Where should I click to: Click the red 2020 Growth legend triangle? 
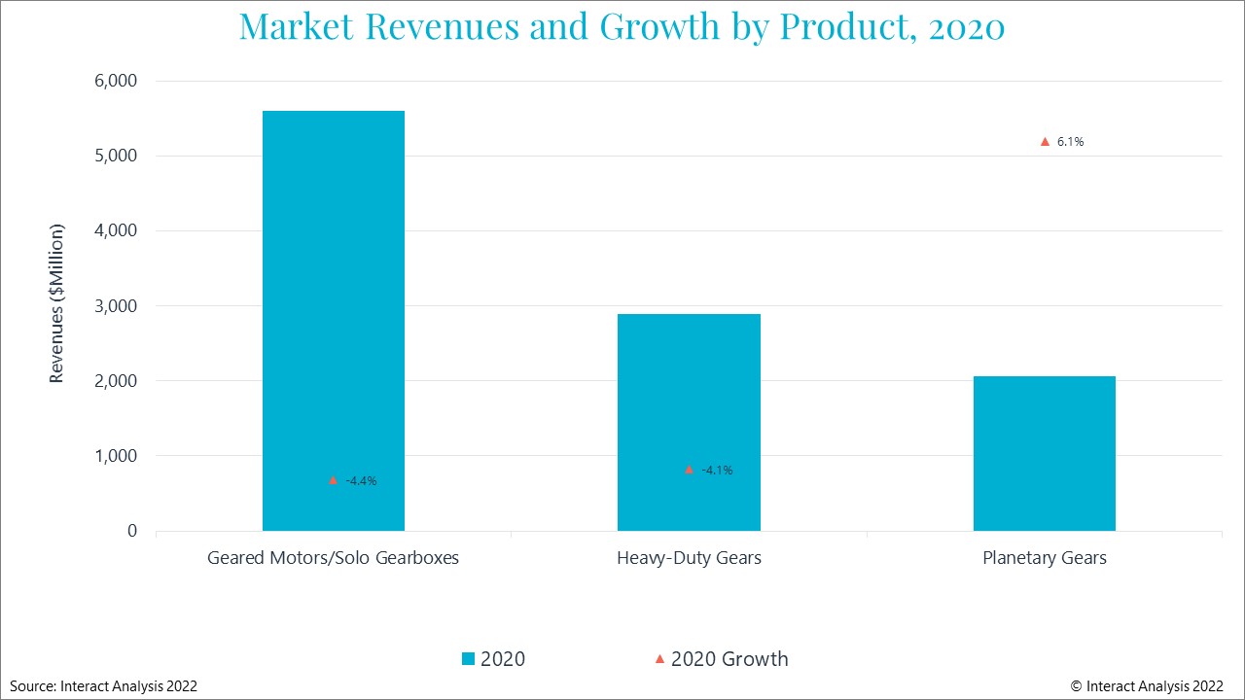click(x=659, y=658)
